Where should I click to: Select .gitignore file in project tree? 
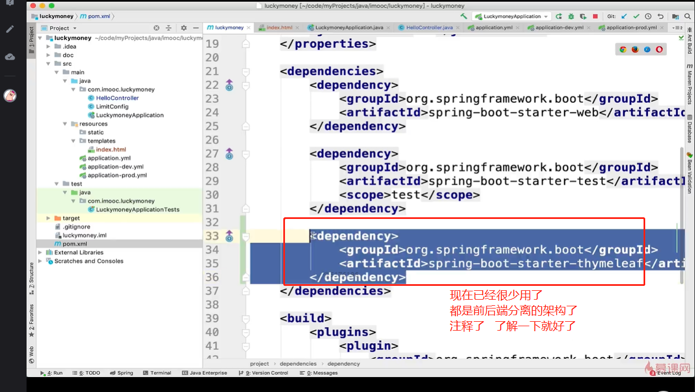[76, 227]
